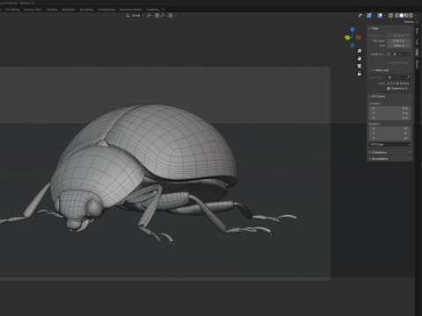Open the Global transform orientation dropdown
The image size is (422, 316).
[x=135, y=16]
